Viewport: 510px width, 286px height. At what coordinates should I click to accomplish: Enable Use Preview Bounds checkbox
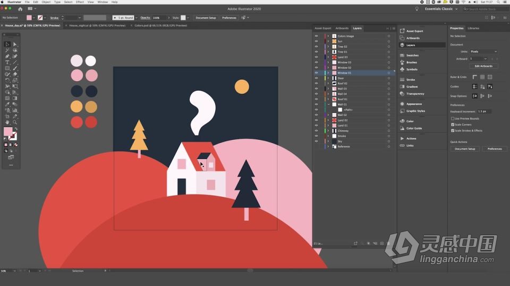tap(453, 119)
